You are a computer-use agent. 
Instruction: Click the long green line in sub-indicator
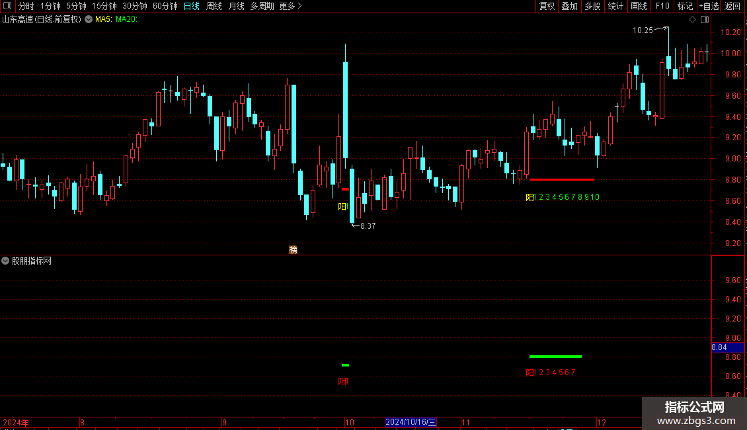click(555, 357)
